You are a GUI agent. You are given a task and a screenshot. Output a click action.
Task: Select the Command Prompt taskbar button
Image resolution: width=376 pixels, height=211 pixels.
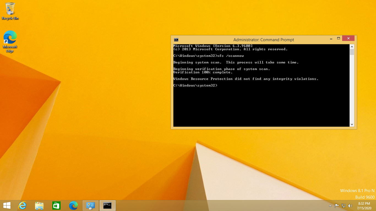[108, 205]
